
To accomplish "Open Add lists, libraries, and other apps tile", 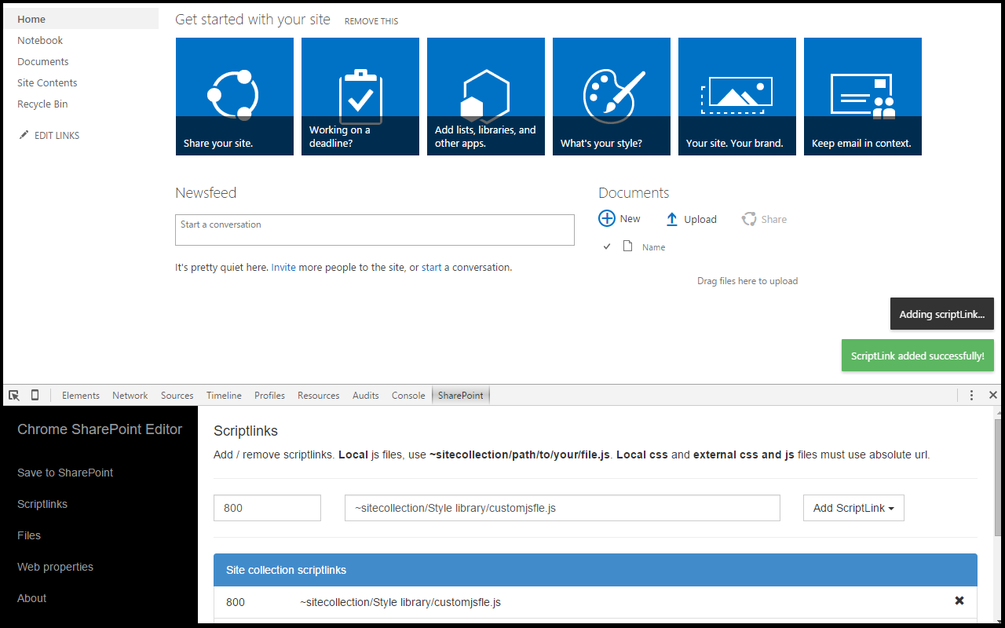I will (x=486, y=97).
